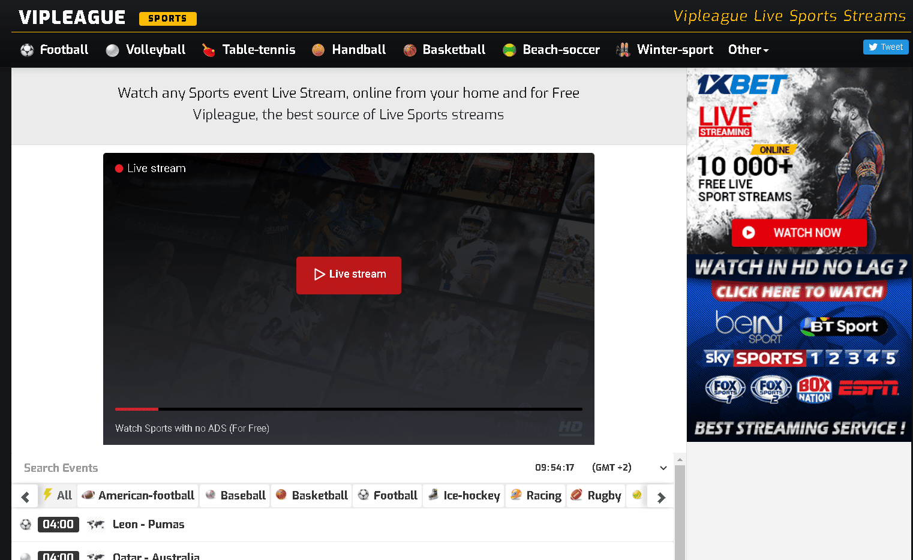The height and width of the screenshot is (560, 913).
Task: Click WATCH NOW on the 1XBET ad
Action: [798, 233]
